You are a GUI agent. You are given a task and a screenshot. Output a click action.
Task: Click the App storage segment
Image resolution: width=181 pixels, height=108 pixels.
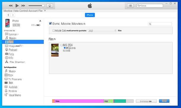tap(109, 101)
